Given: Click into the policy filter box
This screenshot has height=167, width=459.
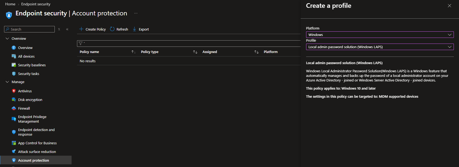Looking at the screenshot, I should pyautogui.click(x=189, y=43).
